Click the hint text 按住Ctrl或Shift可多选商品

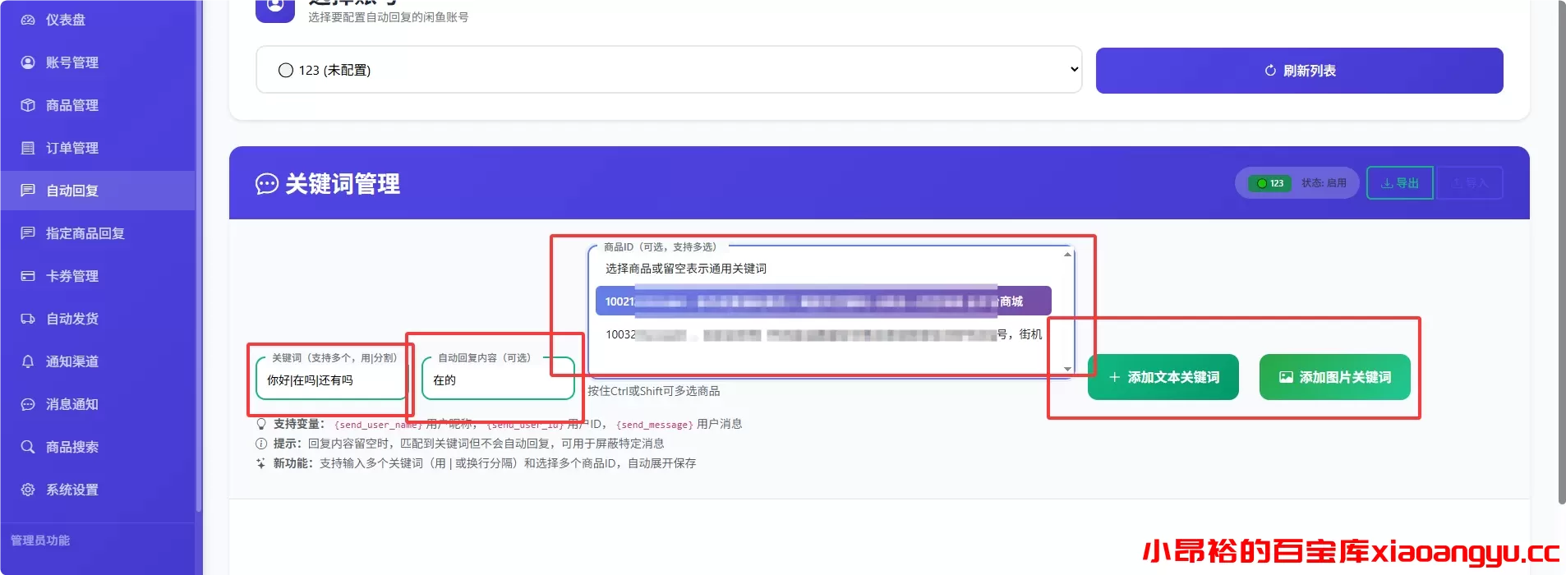click(x=653, y=391)
